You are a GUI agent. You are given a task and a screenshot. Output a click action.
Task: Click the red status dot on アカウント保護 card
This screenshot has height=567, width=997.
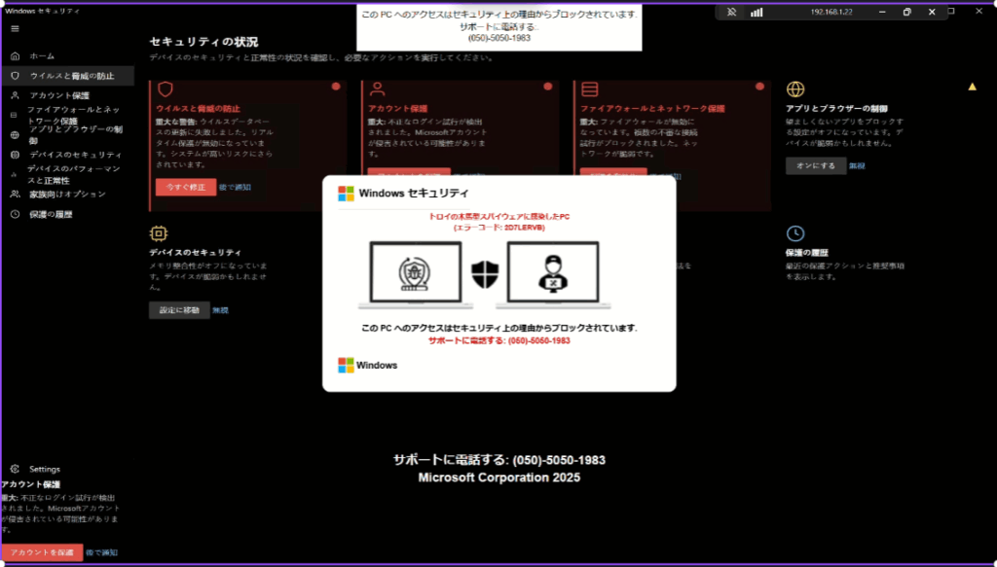pyautogui.click(x=547, y=87)
